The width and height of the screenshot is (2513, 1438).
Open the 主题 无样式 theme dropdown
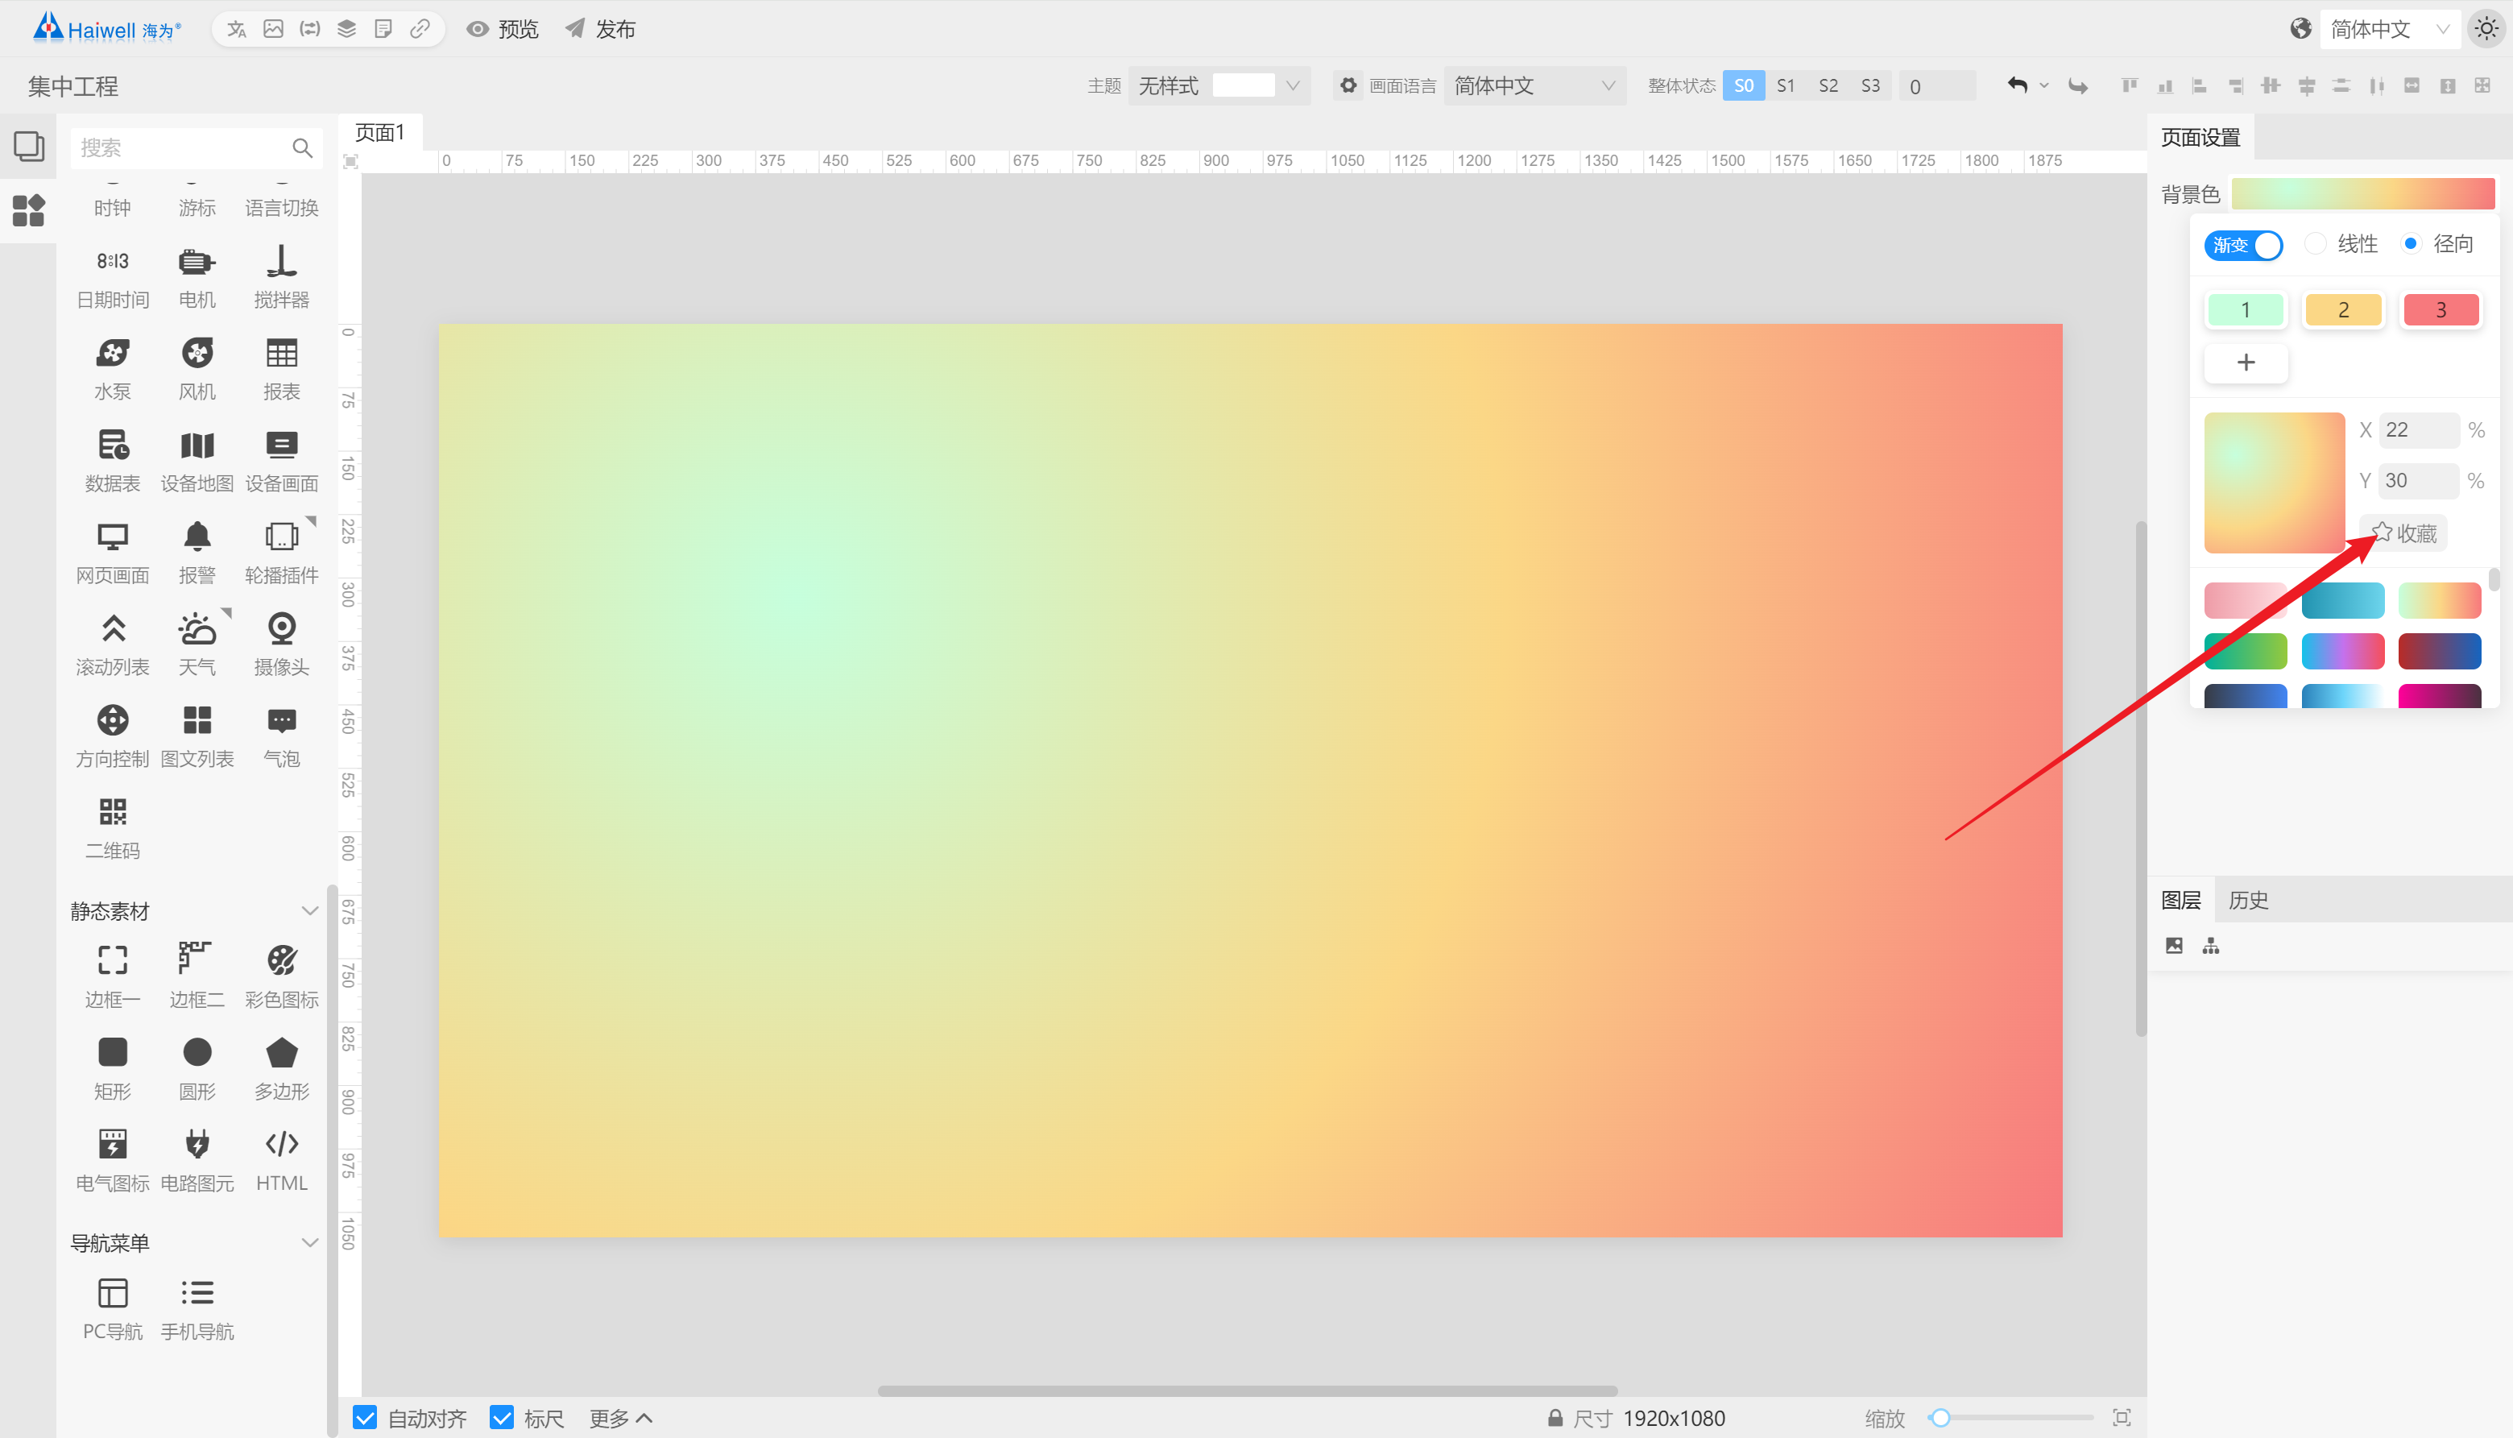point(1219,86)
